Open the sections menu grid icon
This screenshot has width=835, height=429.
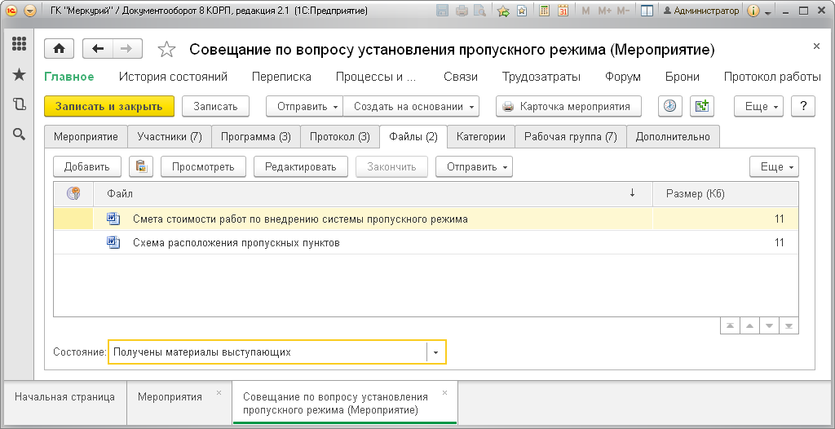click(x=20, y=44)
